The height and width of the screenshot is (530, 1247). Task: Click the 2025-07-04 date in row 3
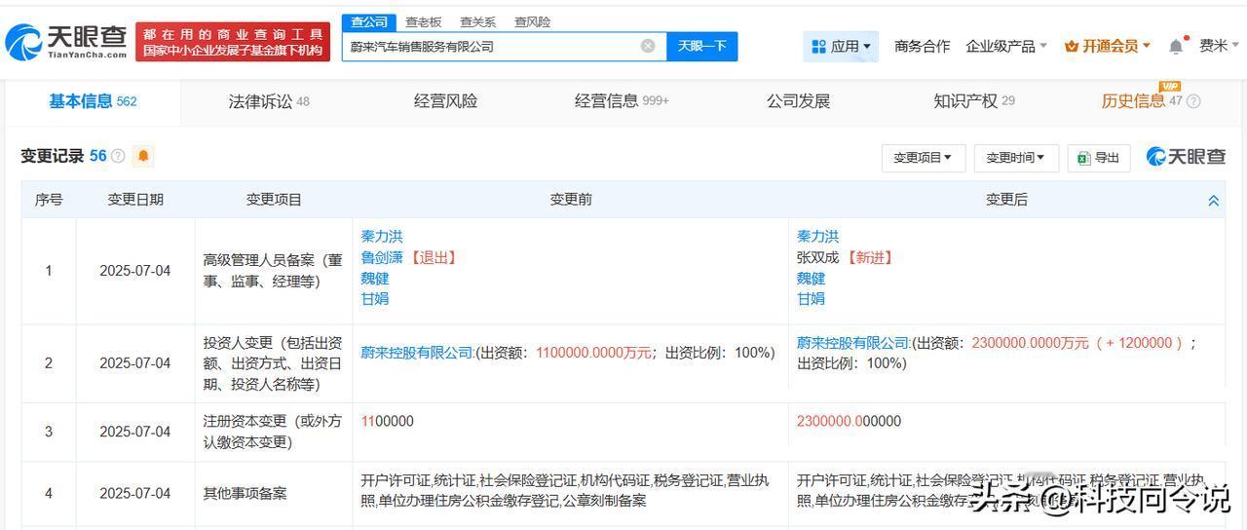(135, 432)
